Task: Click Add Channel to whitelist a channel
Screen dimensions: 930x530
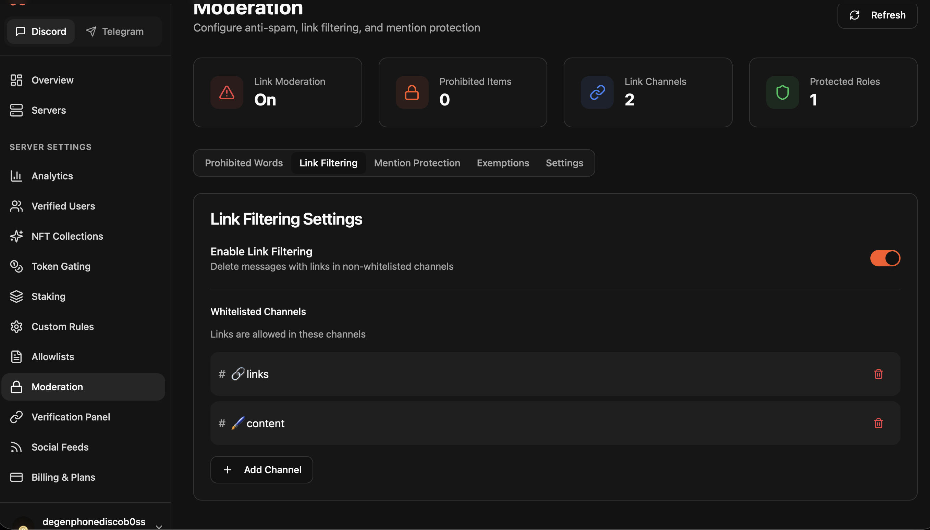Action: click(x=261, y=470)
